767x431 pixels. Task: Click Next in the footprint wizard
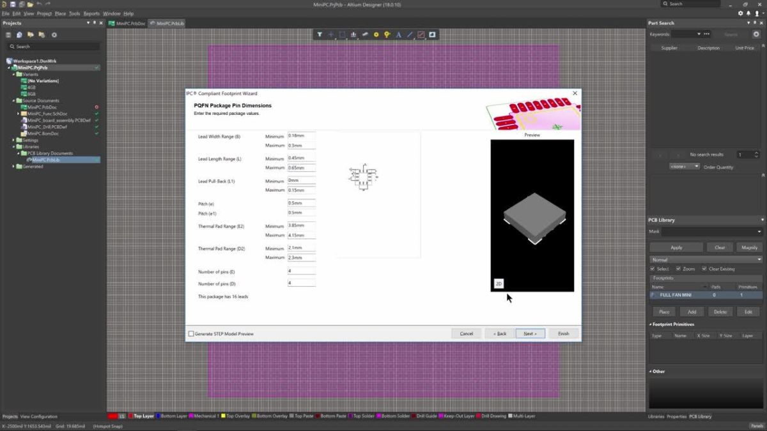click(531, 333)
